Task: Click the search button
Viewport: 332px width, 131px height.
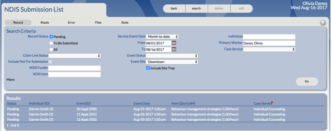Action: click(x=196, y=8)
